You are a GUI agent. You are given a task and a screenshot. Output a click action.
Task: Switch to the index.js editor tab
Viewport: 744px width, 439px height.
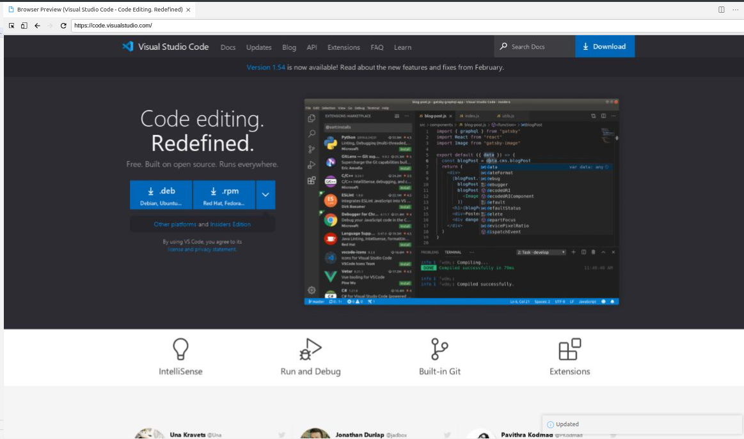pyautogui.click(x=471, y=115)
